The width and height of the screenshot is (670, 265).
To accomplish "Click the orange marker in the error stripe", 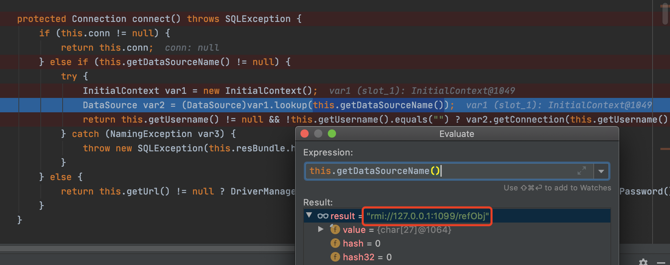I will pos(665,149).
